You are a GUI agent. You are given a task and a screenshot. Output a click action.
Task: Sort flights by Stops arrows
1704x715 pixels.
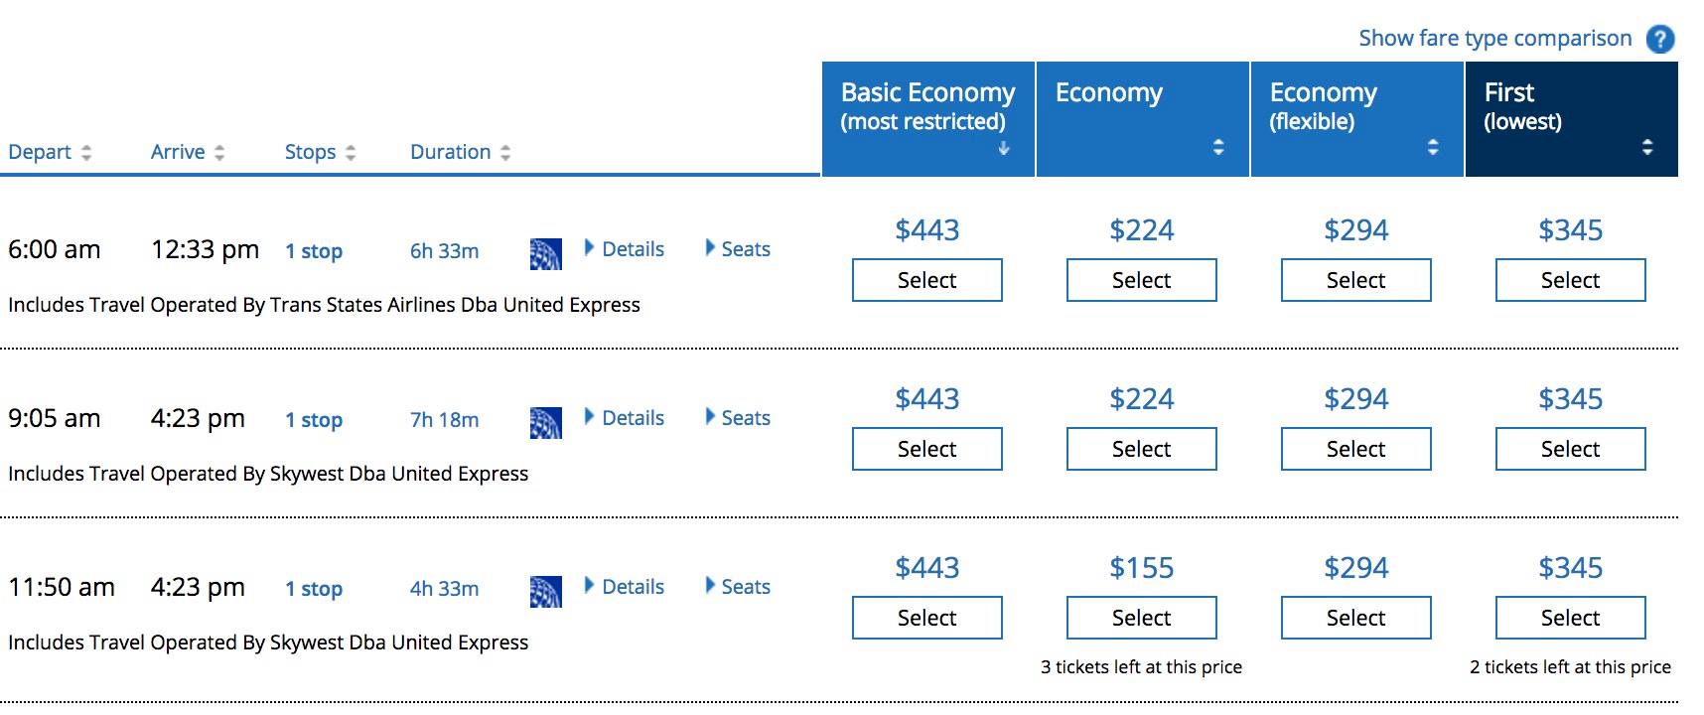351,153
